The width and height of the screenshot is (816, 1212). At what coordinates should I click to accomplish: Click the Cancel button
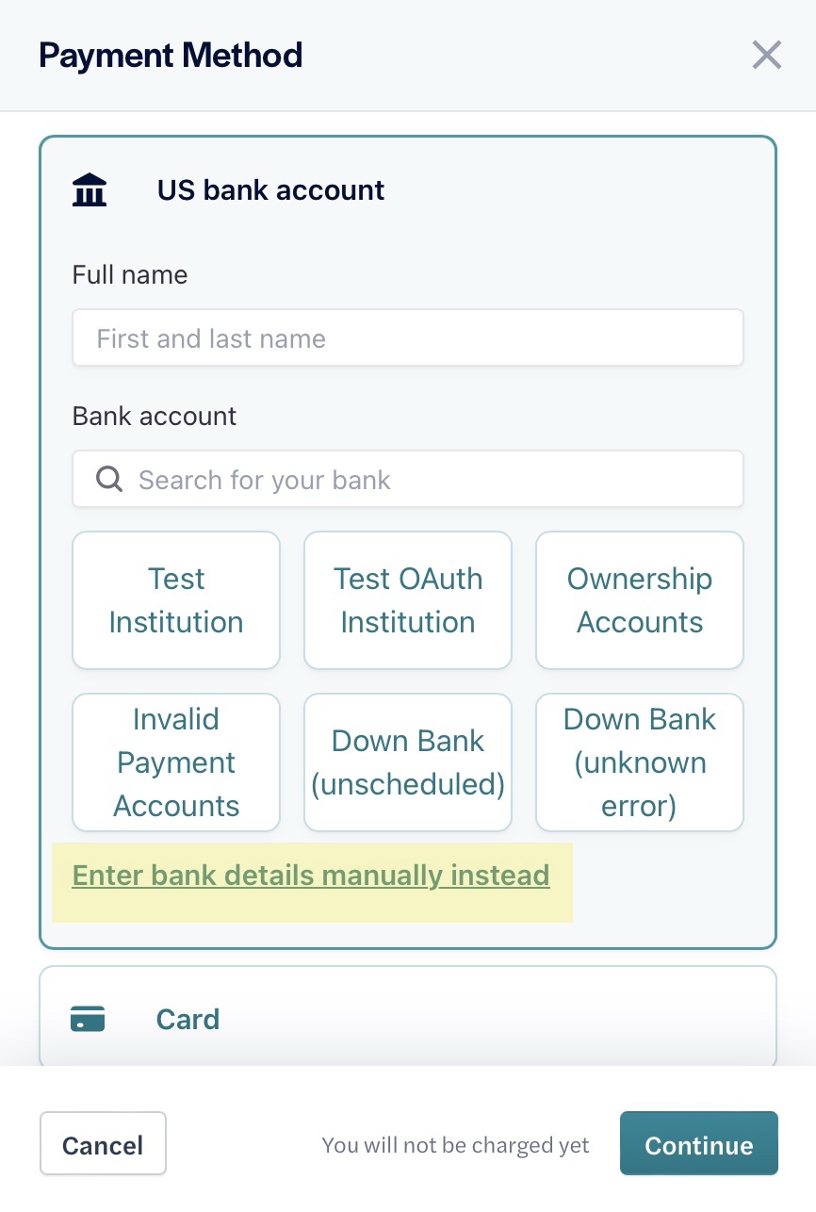point(103,1144)
